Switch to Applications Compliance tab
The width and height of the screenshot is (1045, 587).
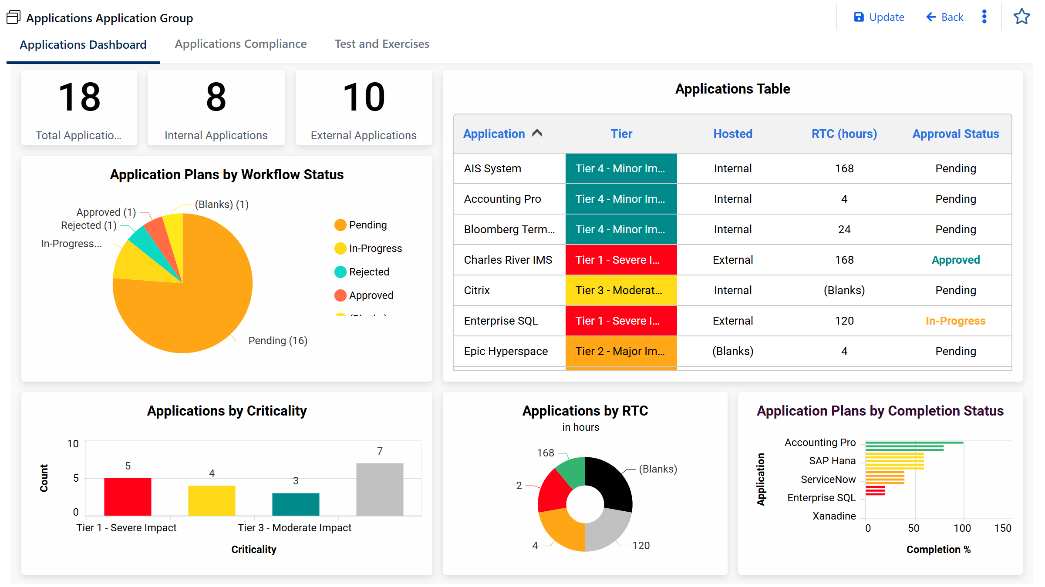tap(241, 44)
